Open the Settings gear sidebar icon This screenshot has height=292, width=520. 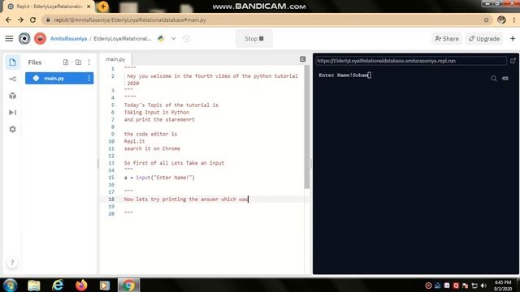tap(13, 130)
